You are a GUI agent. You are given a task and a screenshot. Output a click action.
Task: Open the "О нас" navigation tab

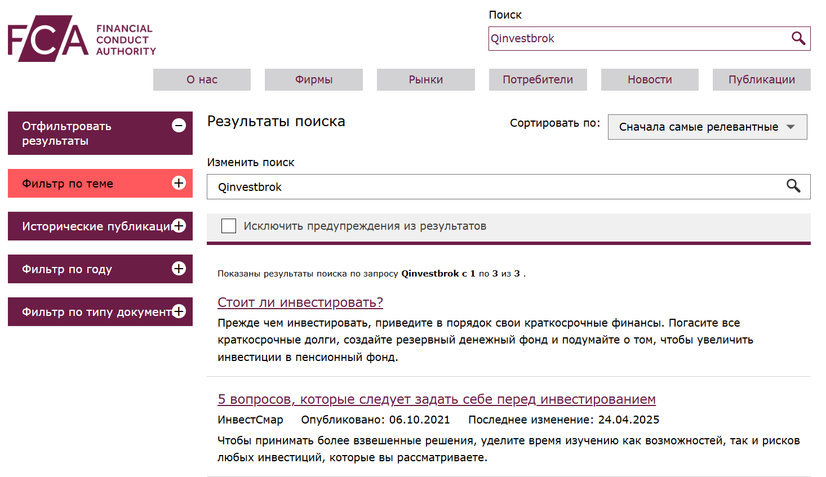(201, 79)
